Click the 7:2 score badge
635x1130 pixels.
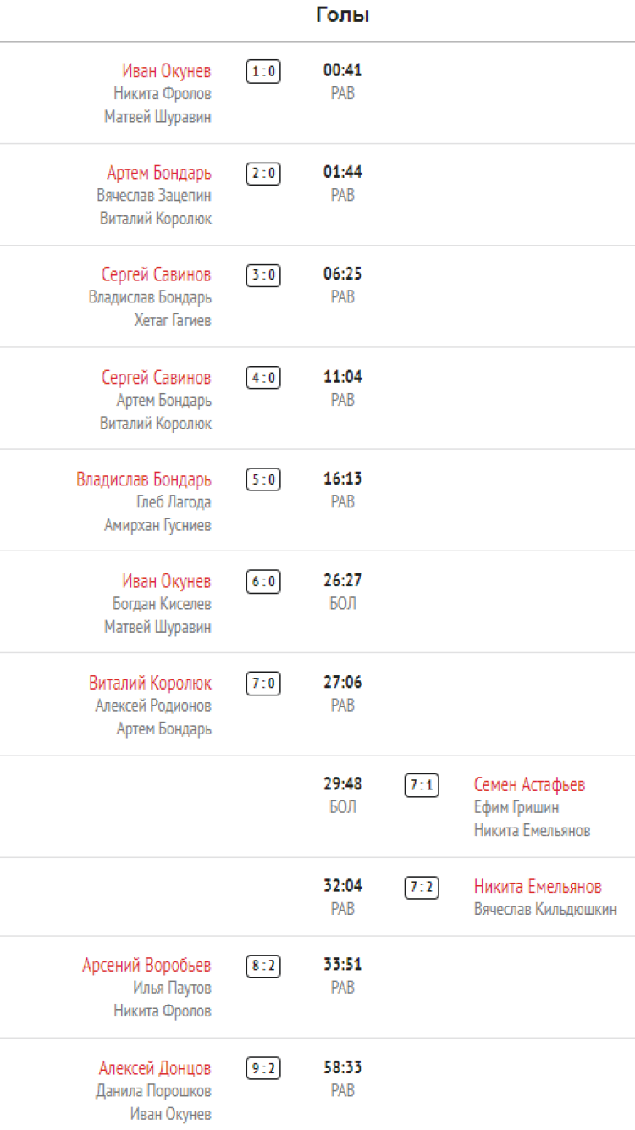point(422,887)
